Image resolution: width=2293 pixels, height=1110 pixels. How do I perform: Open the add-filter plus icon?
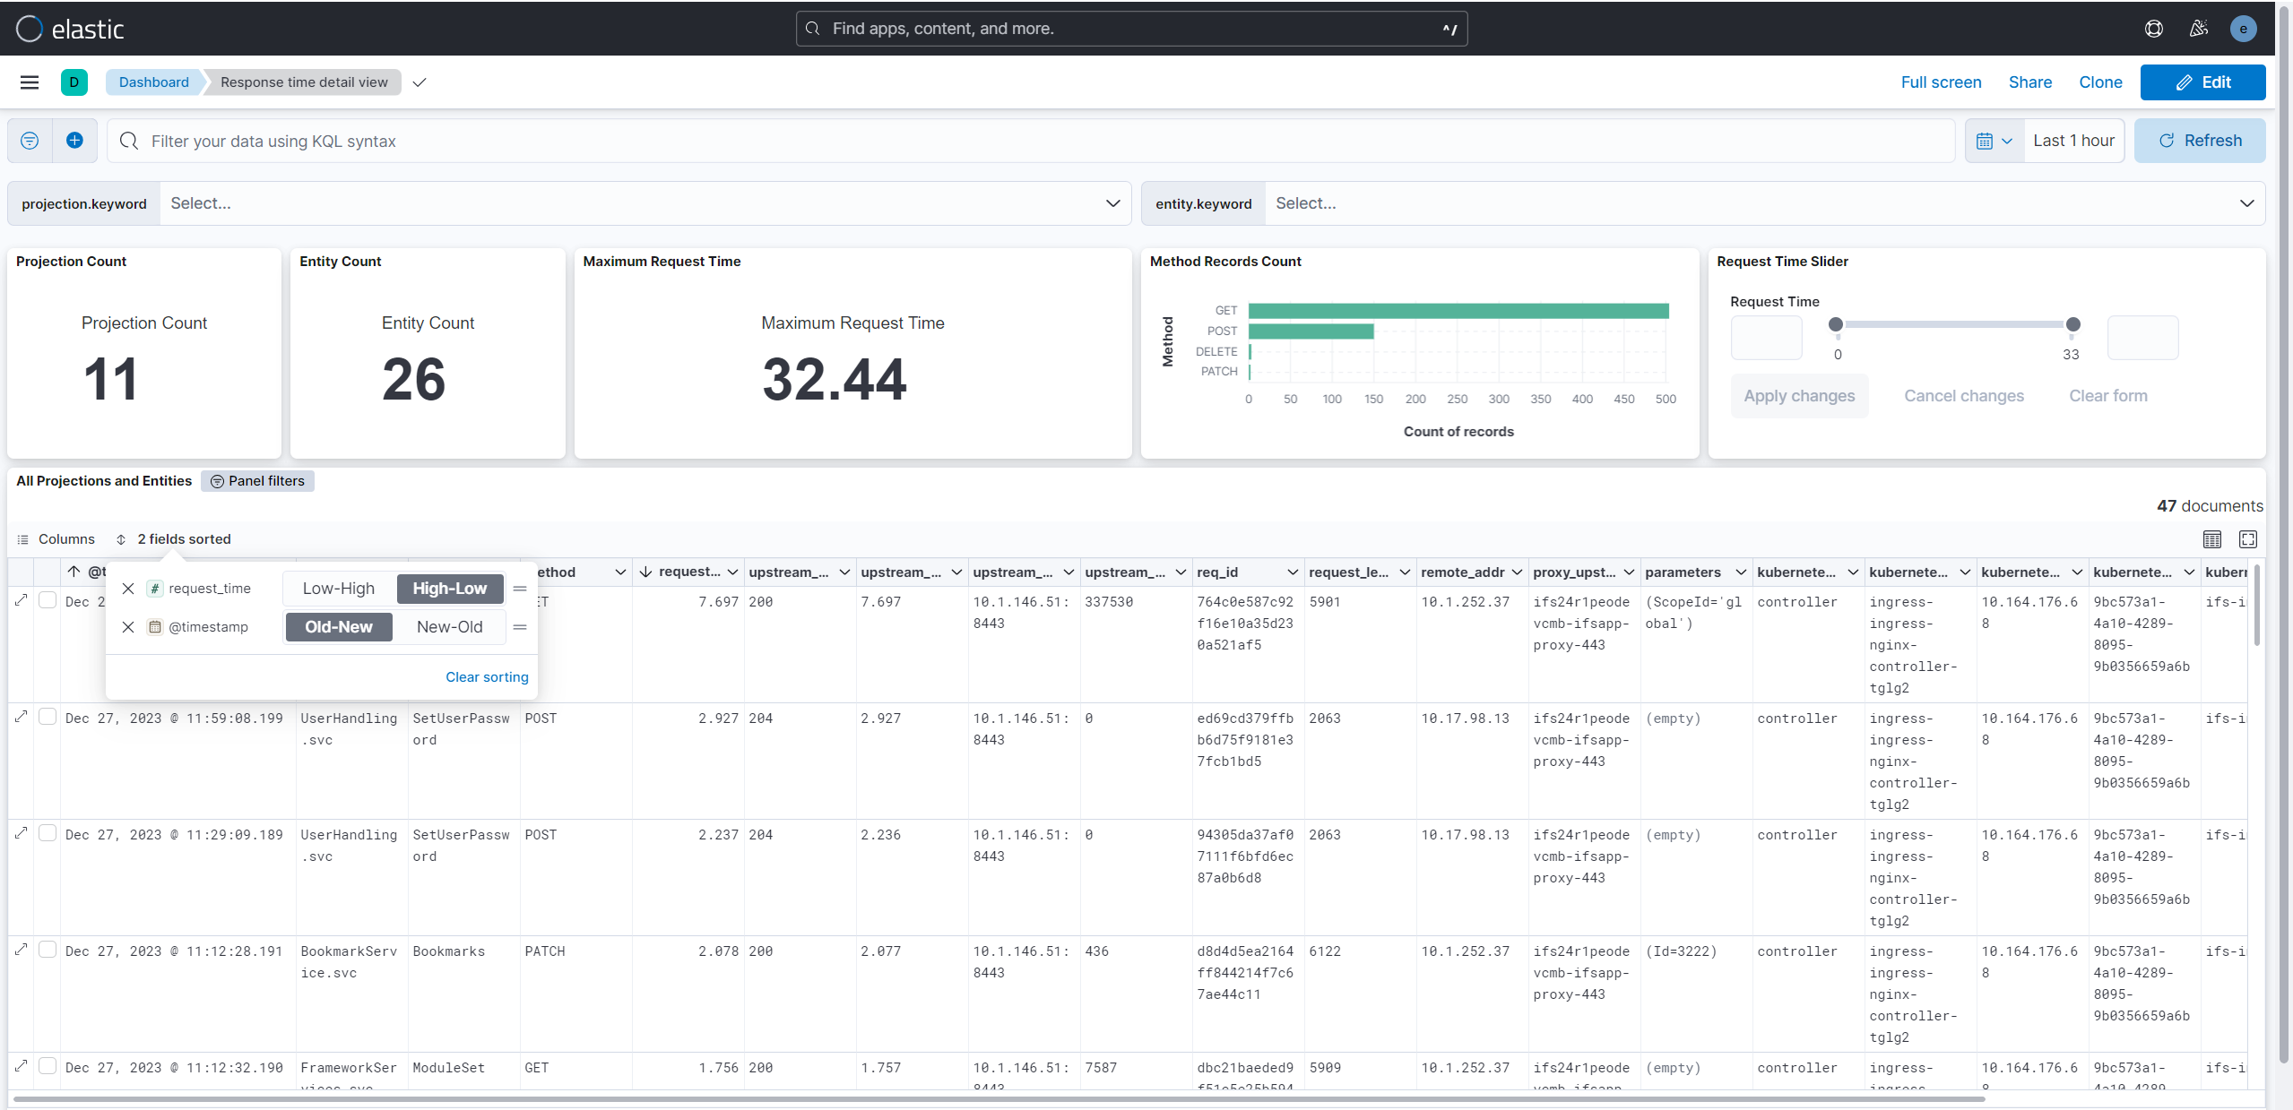74,140
